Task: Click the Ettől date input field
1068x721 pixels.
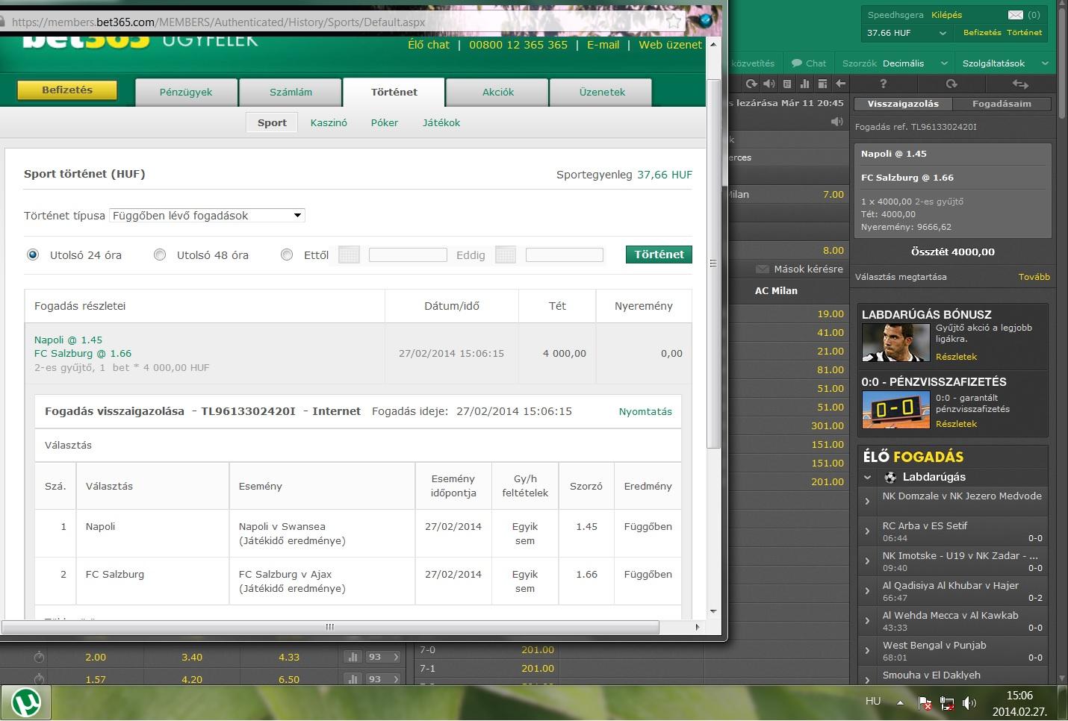Action: tap(408, 255)
